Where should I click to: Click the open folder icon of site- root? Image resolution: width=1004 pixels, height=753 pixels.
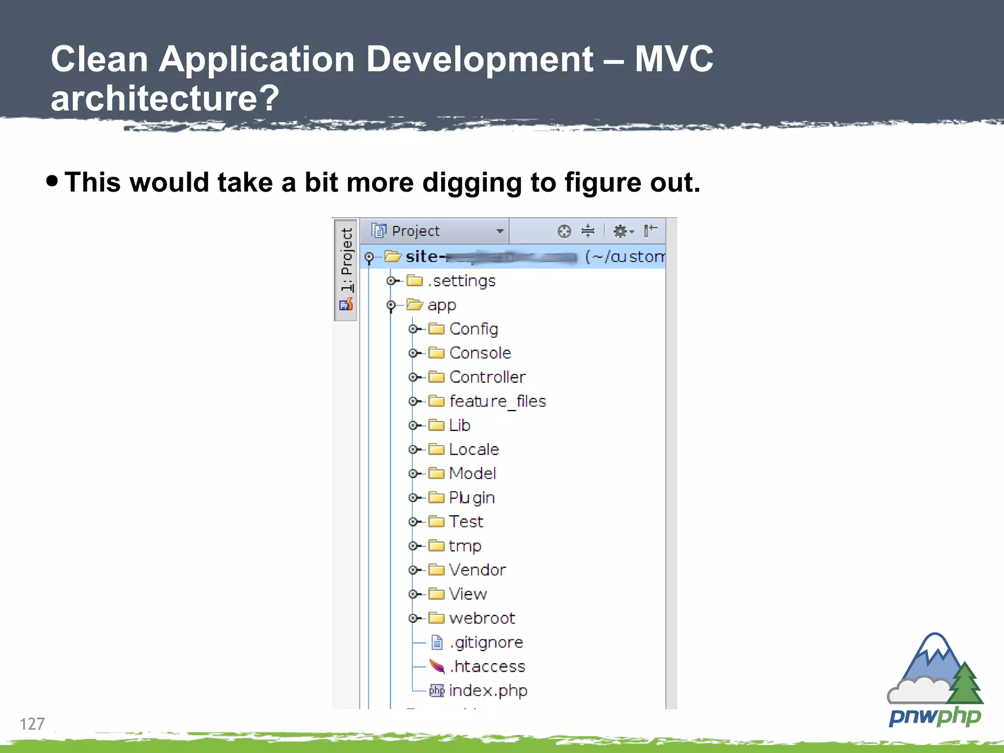393,256
